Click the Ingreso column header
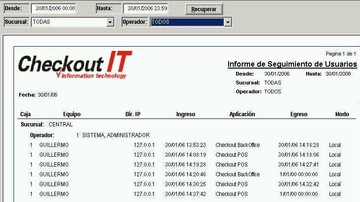Viewport: 360px width, 202px height. coord(186,114)
